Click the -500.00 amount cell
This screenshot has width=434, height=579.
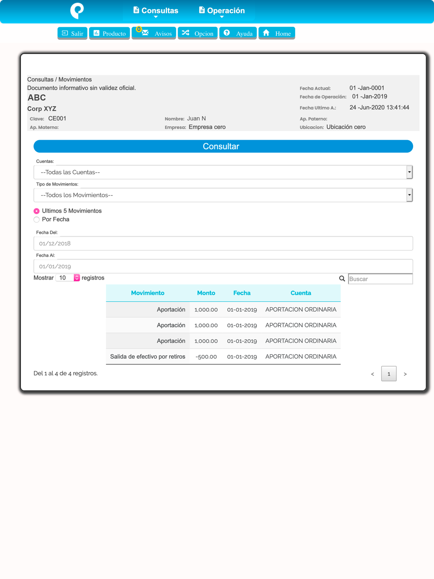[206, 357]
